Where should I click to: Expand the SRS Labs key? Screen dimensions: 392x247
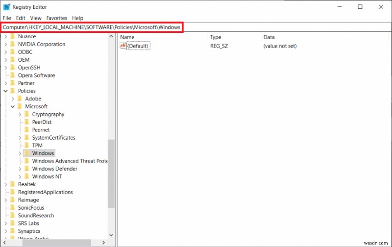[x=5, y=223]
